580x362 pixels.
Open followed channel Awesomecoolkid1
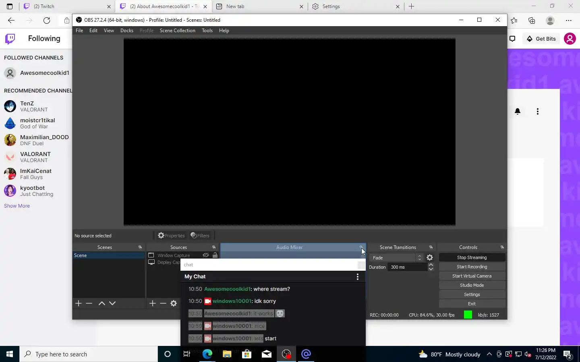pos(37,73)
